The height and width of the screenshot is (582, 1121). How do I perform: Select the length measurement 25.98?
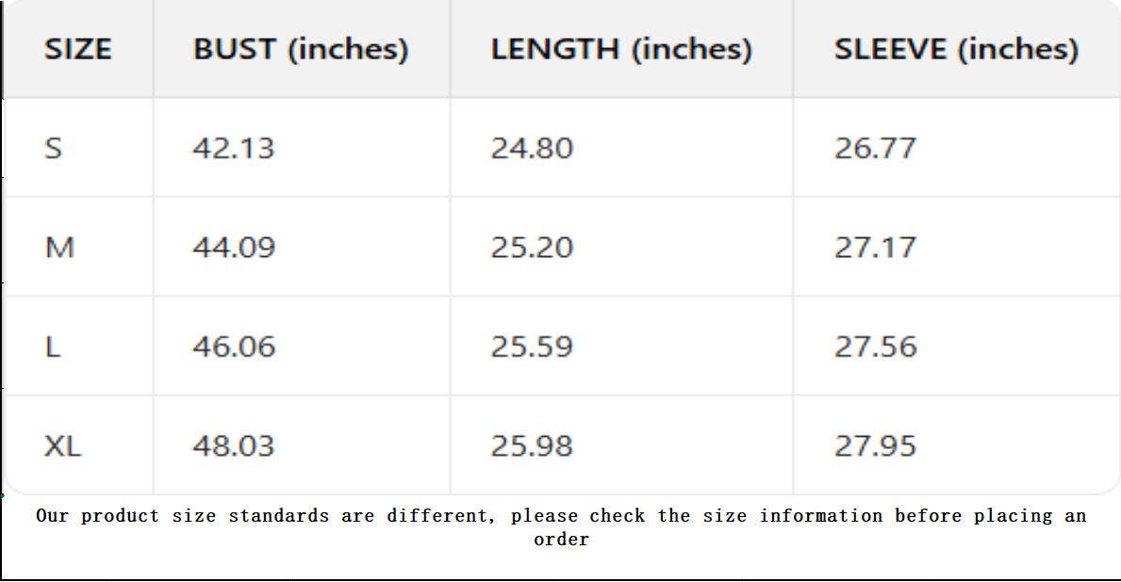coord(532,445)
